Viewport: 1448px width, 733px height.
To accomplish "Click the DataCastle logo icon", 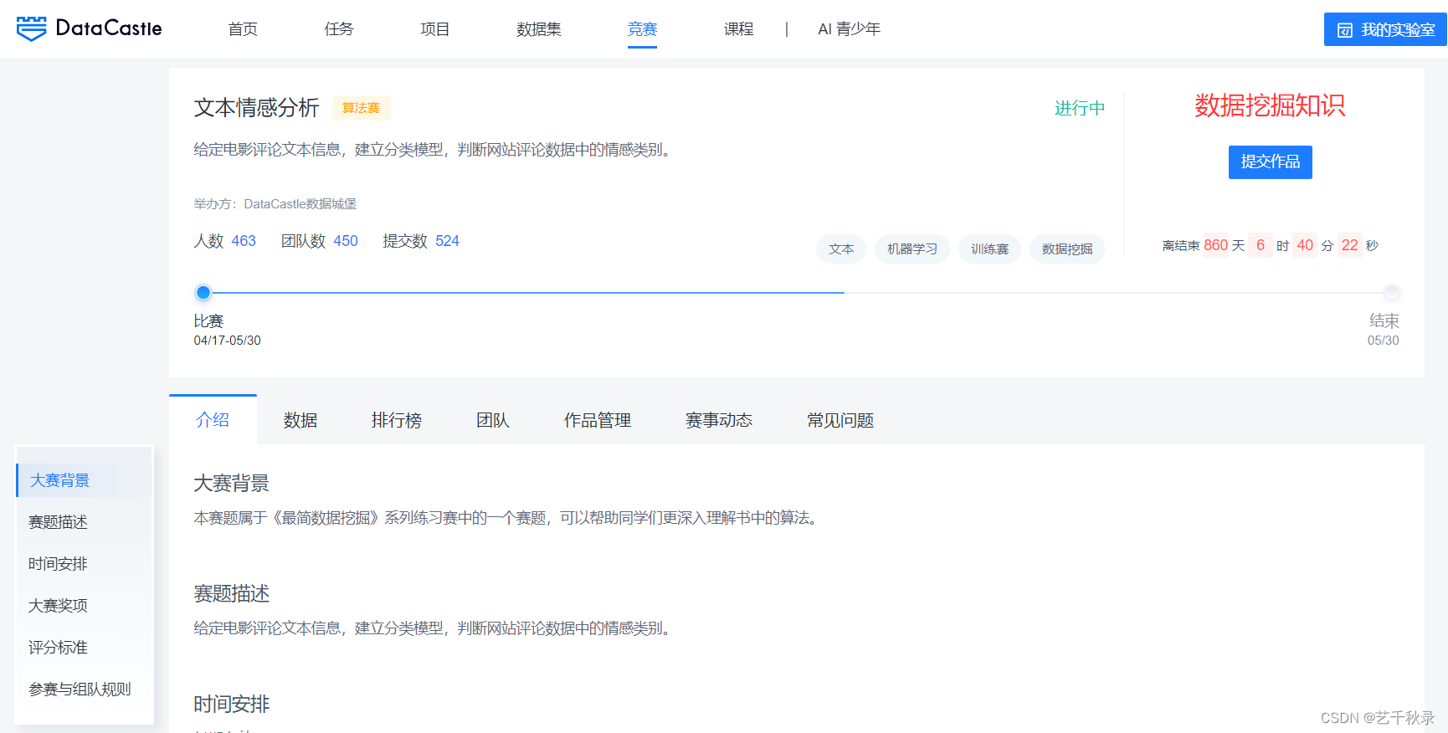I will coord(32,28).
